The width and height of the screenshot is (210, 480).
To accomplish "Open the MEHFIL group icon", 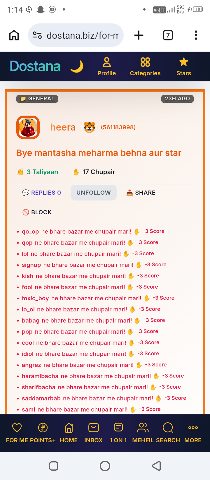I will point(143,428).
